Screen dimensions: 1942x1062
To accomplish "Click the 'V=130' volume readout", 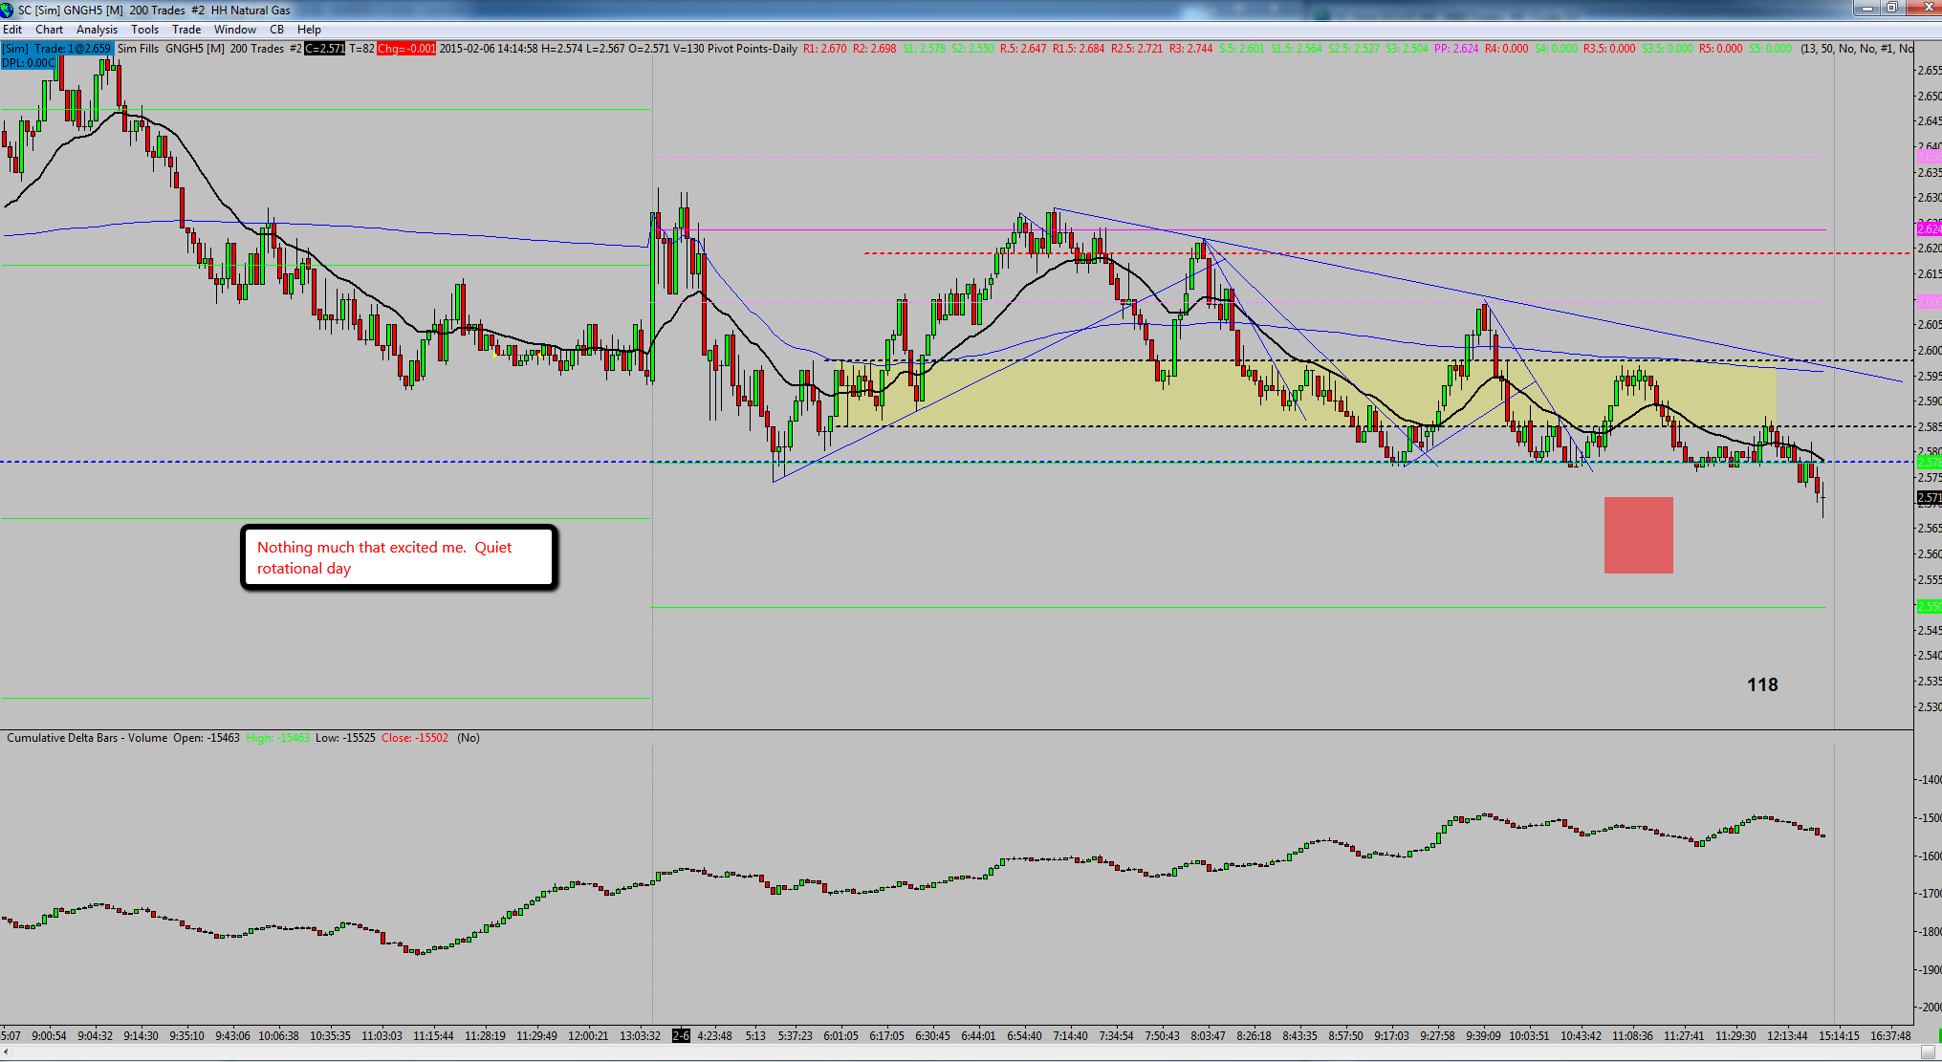I will pyautogui.click(x=688, y=49).
